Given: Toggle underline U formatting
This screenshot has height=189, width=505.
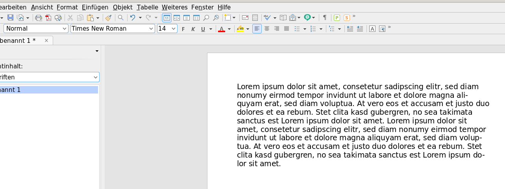Looking at the screenshot, I should click(x=203, y=29).
